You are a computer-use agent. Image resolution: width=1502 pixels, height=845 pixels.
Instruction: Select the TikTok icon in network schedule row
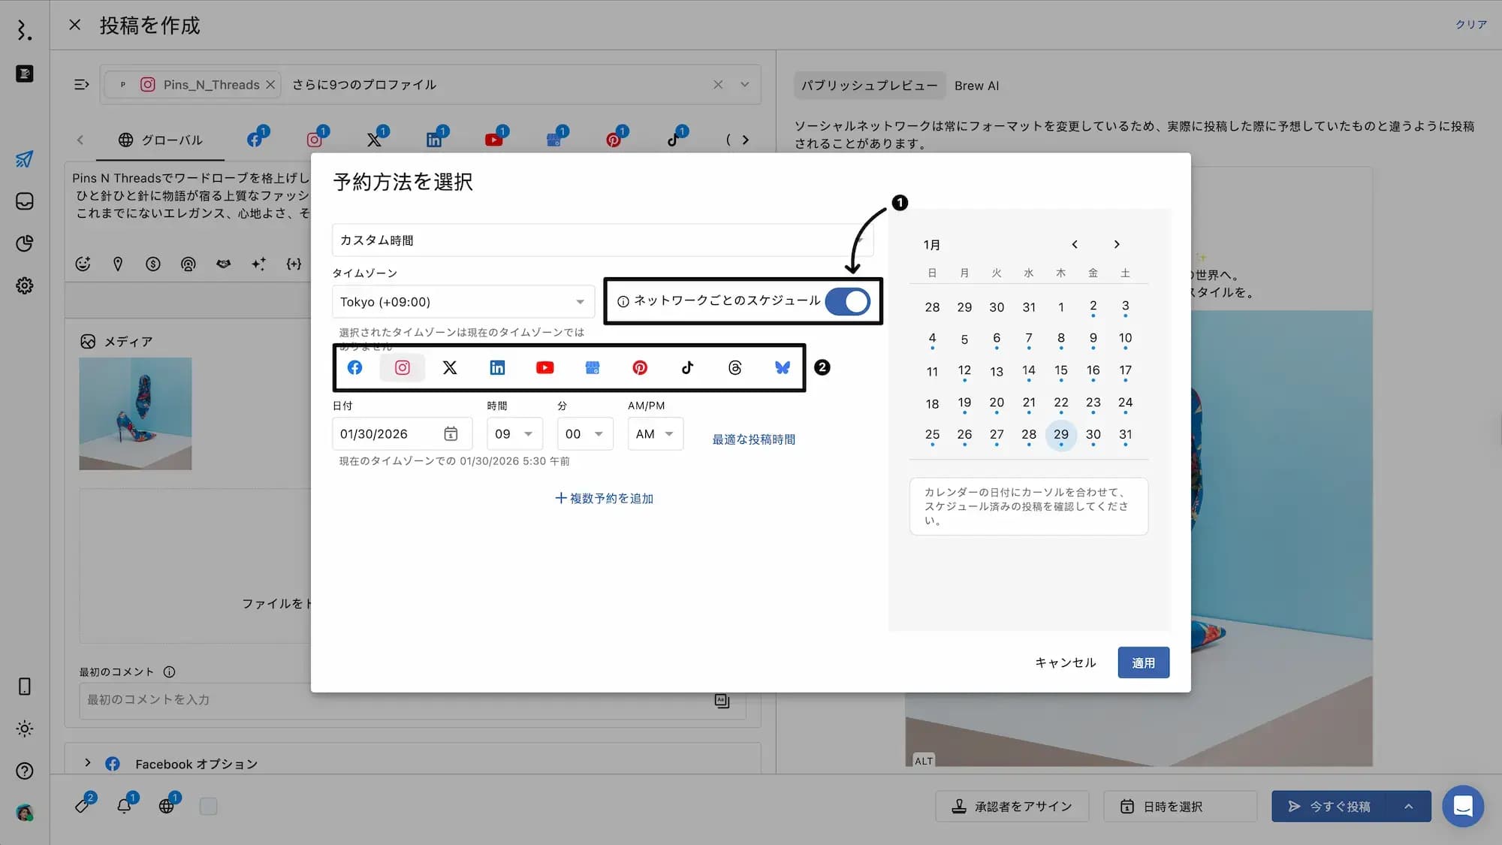tap(687, 367)
